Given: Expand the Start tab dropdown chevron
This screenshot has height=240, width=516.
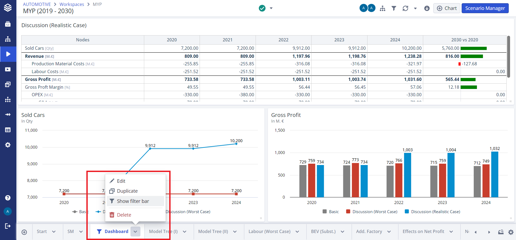Looking at the screenshot, I should (x=54, y=232).
